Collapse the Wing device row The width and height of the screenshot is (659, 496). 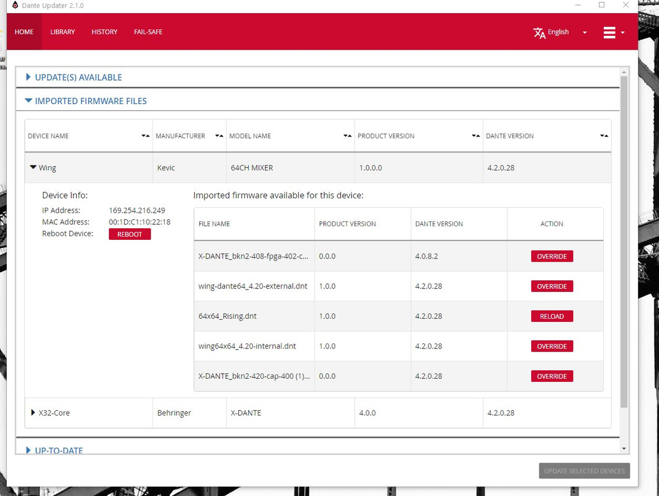pos(33,167)
